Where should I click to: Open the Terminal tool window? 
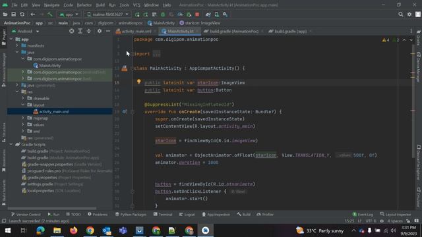(x=163, y=215)
